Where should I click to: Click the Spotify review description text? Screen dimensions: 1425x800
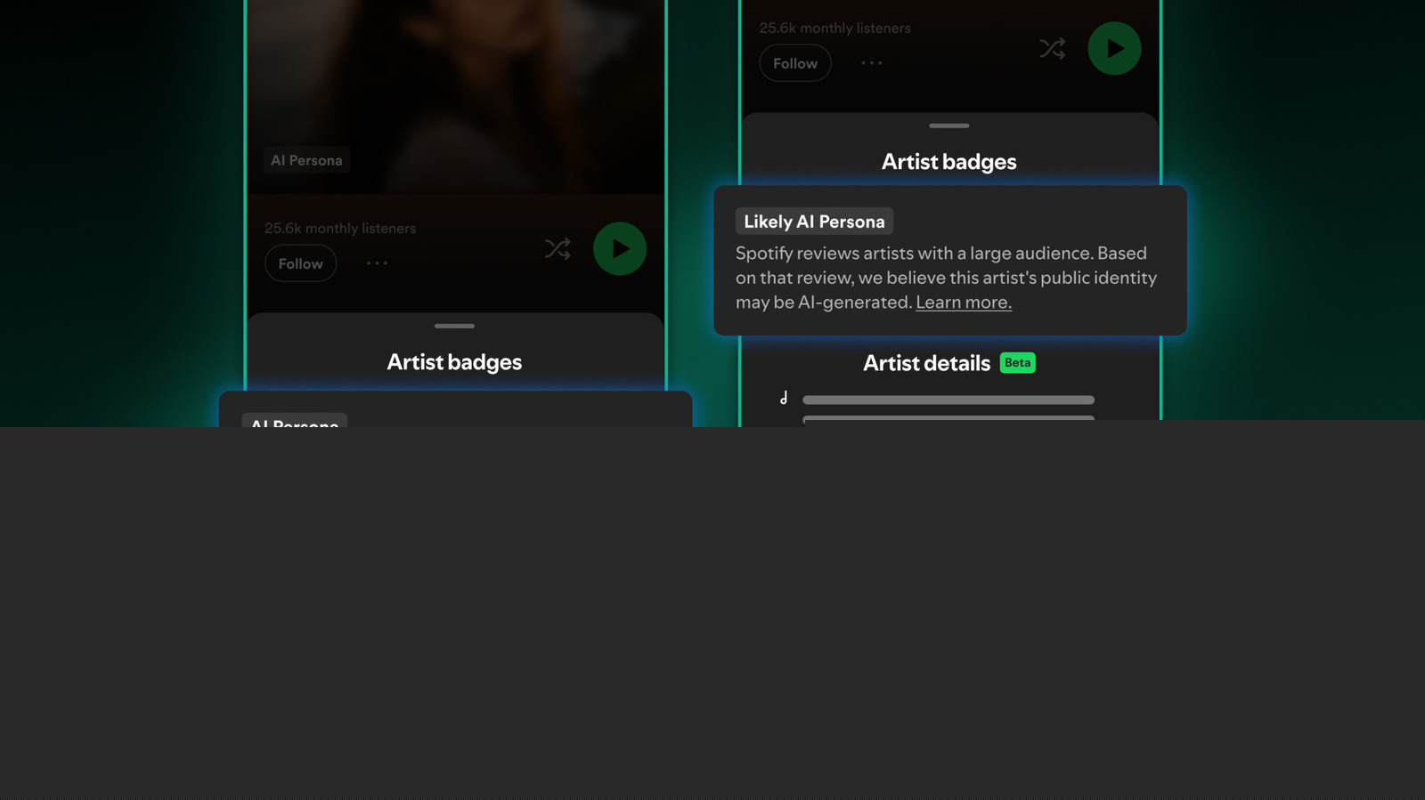[x=946, y=278]
